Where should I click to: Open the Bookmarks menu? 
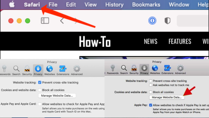point(146,5)
